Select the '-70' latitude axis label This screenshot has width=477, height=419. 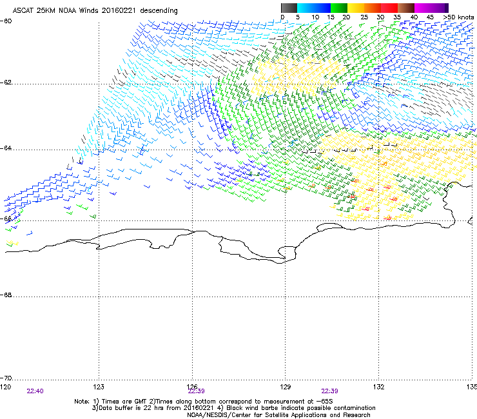[x=6, y=378]
